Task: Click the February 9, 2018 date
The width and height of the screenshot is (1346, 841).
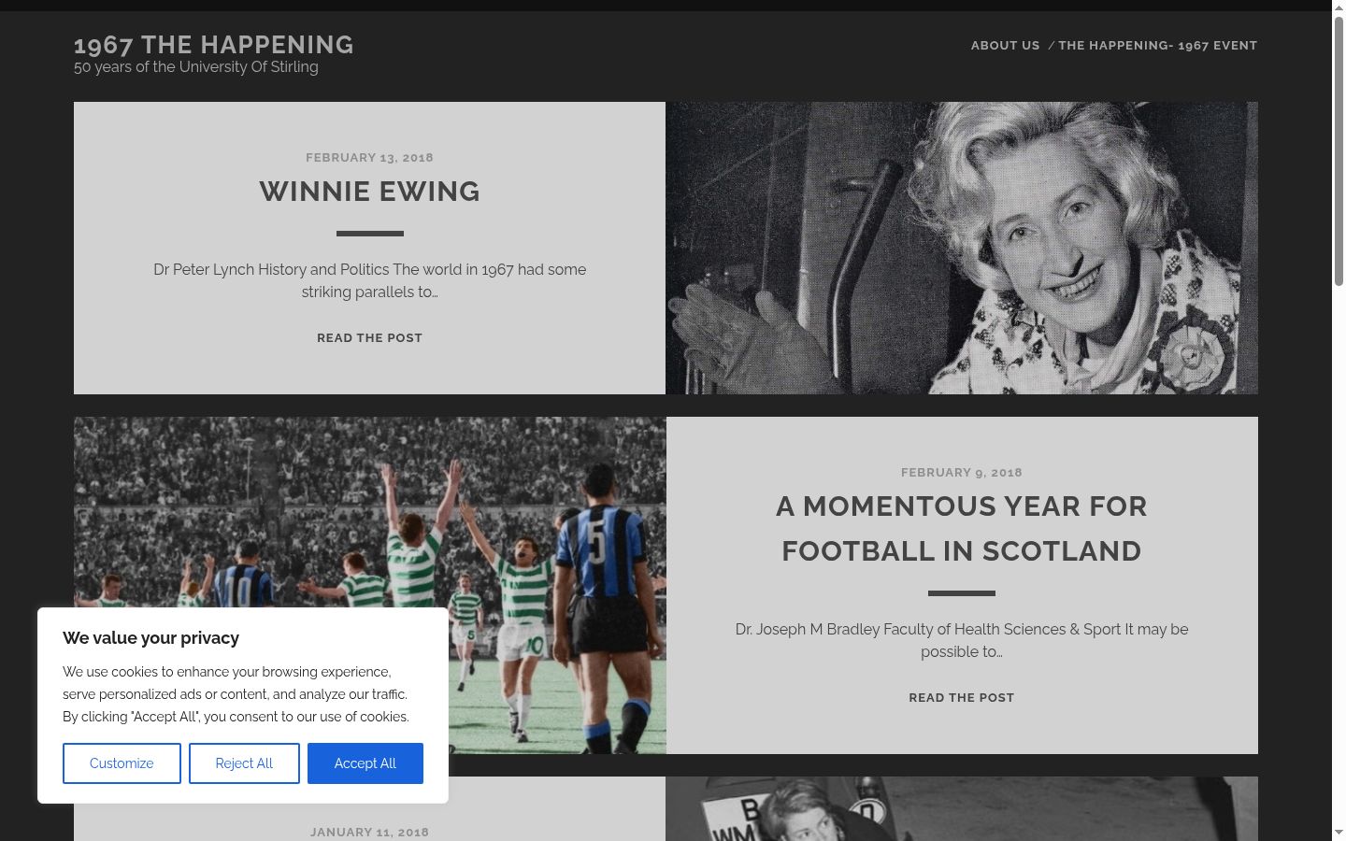Action: [961, 472]
